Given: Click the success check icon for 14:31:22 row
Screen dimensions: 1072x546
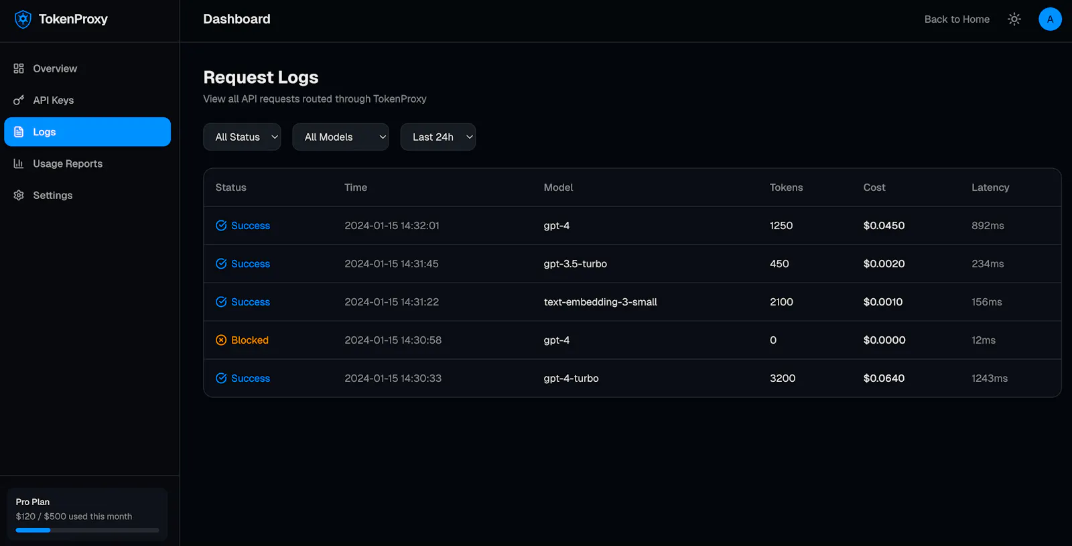Looking at the screenshot, I should click(221, 302).
